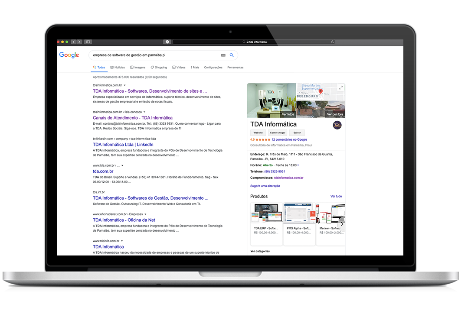Open 'Ver por fora' street view thumbnail

click(321, 109)
